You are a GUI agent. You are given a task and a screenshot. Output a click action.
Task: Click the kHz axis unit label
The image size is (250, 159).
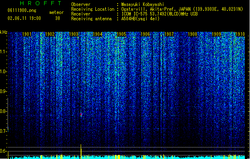coord(4,32)
